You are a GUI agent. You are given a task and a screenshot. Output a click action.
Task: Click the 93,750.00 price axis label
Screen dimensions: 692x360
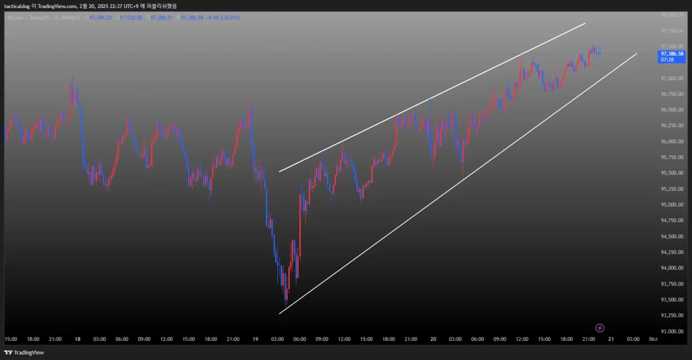pos(672,284)
